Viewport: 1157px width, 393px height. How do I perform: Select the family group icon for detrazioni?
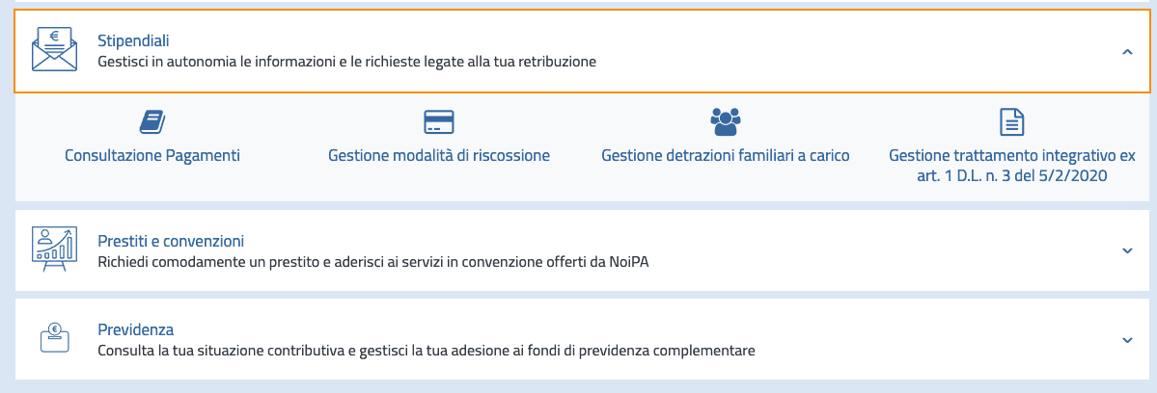(725, 120)
